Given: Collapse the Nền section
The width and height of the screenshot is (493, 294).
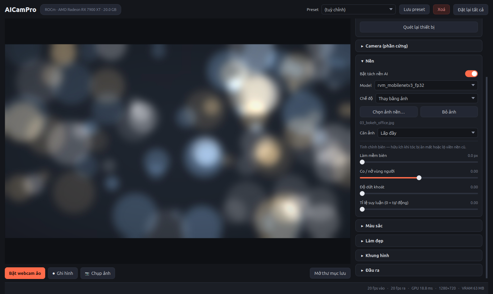Looking at the screenshot, I should 419,61.
